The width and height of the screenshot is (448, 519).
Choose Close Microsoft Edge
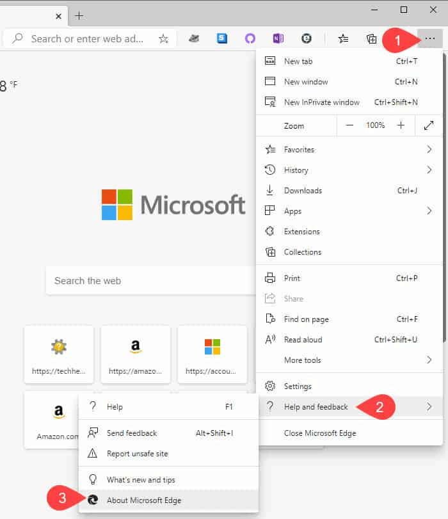(349, 433)
